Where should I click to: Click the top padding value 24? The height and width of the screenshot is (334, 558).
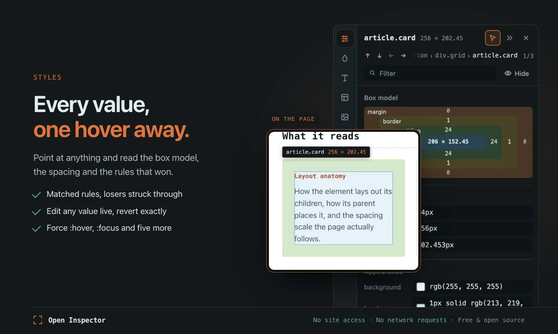coord(448,130)
